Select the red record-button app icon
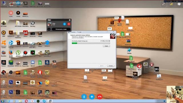This screenshot has width=183, height=103. [25, 53]
